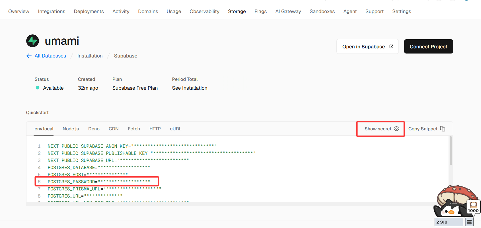Click the vertical scrollbar in the code snippet
The image size is (481, 228).
[x=451, y=151]
